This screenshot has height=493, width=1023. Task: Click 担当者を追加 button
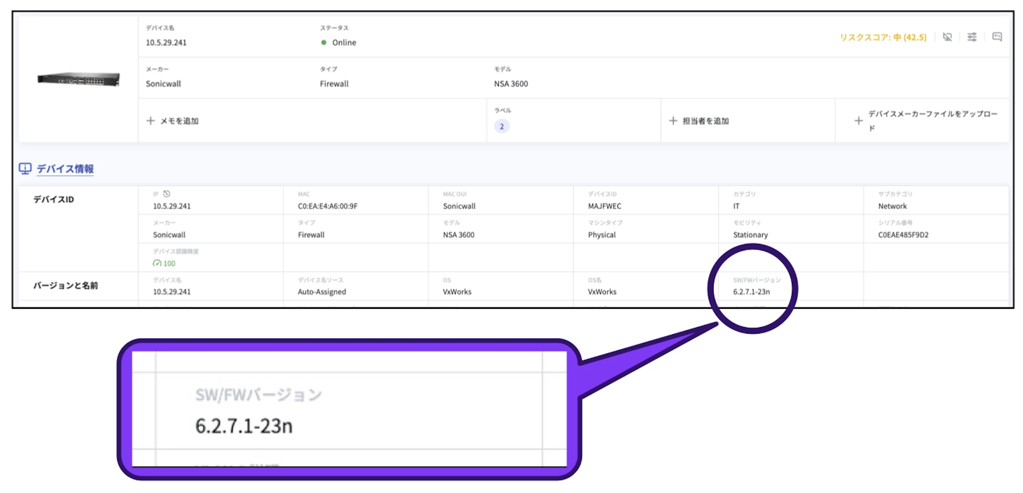coord(706,121)
